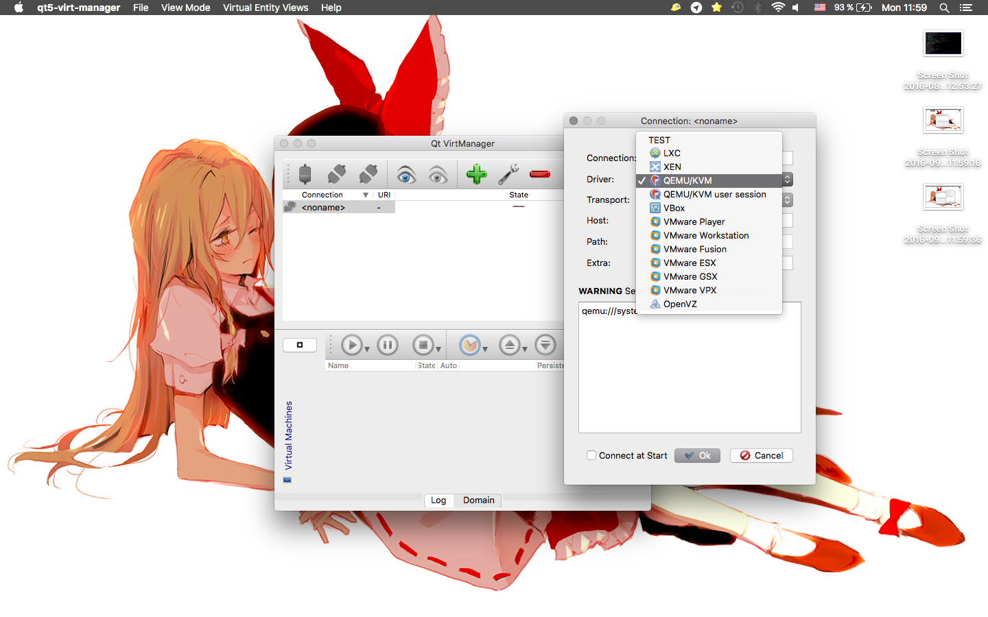Image resolution: width=988 pixels, height=617 pixels.
Task: Click the eject-style up arrow icon
Action: (510, 345)
